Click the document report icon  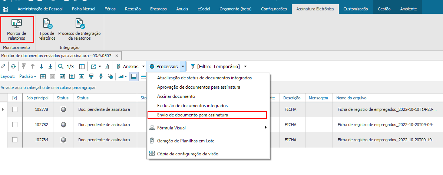point(107,66)
